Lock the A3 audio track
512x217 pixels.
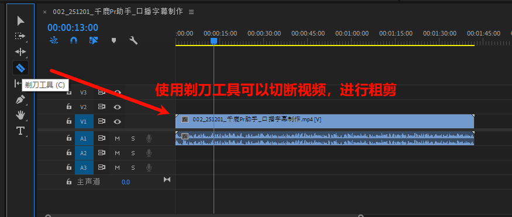[x=68, y=167]
